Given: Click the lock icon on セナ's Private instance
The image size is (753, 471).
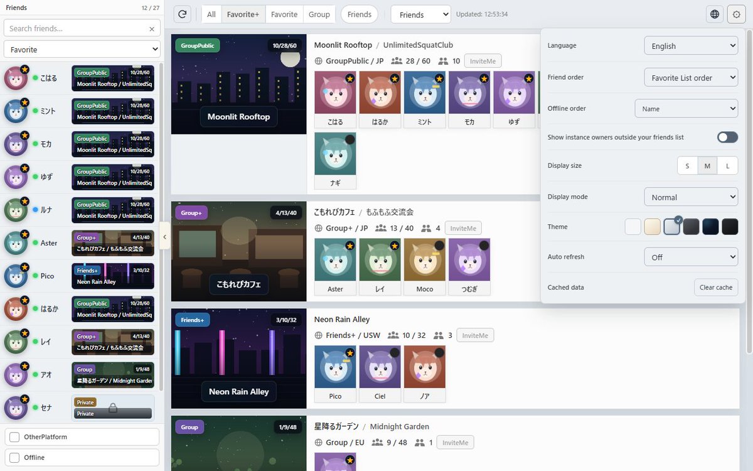Looking at the screenshot, I should pos(113,408).
